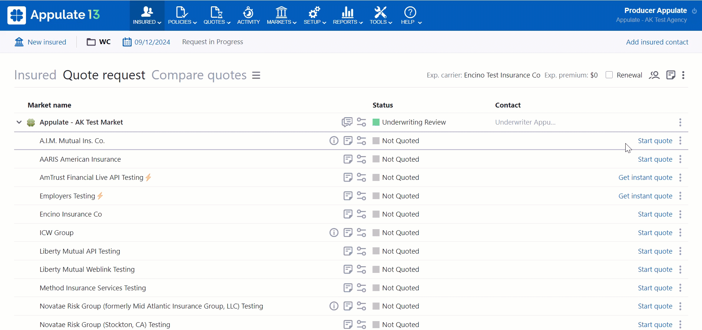Toggle the Renewal checkbox
Screen dimensions: 702x330
pyautogui.click(x=609, y=75)
